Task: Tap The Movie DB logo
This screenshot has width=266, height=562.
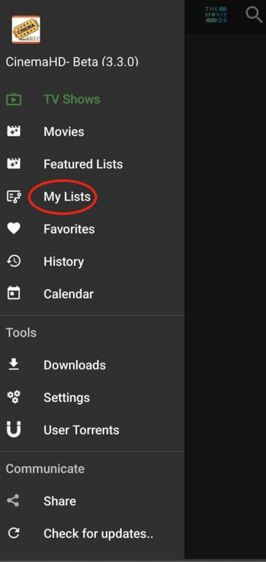Action: 216,15
